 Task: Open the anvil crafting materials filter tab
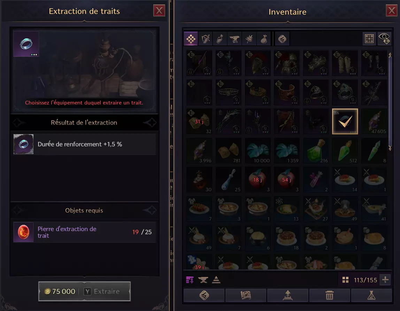point(234,39)
